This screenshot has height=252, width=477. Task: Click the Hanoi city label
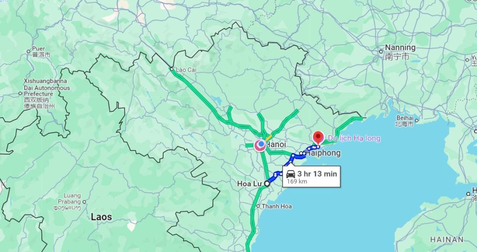tap(276, 144)
